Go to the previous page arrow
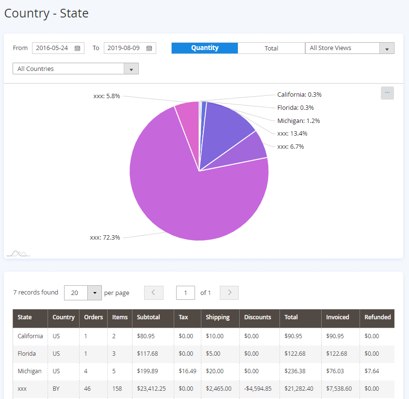Image resolution: width=409 pixels, height=399 pixels. 153,293
